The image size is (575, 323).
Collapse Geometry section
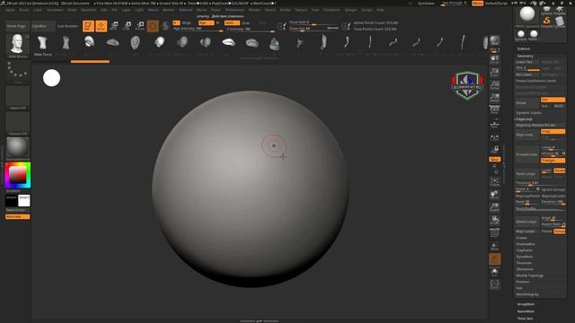525,56
